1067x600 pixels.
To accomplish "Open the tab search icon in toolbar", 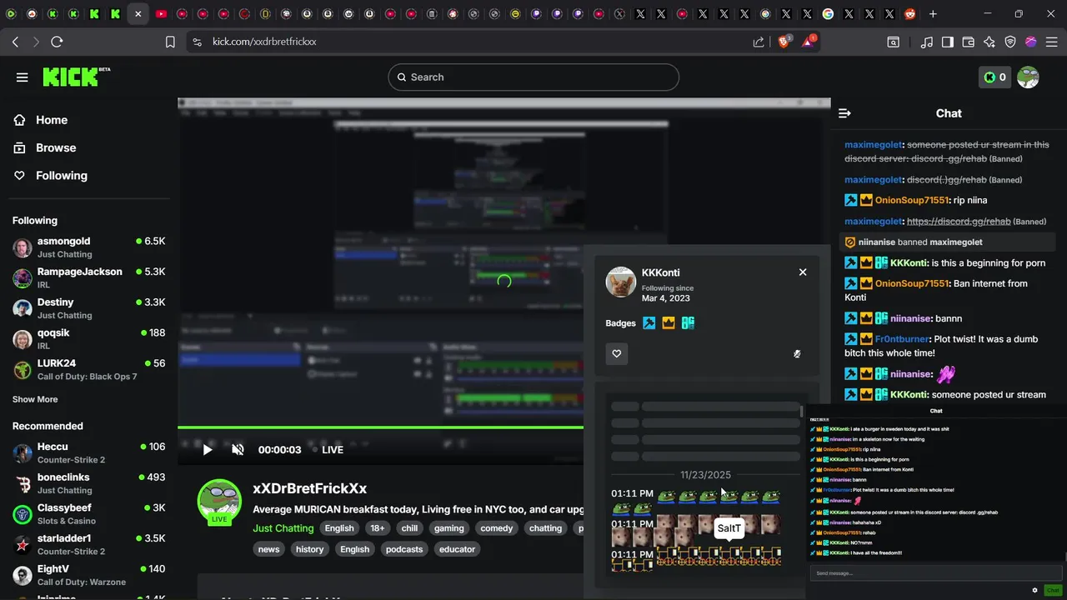I will [893, 42].
